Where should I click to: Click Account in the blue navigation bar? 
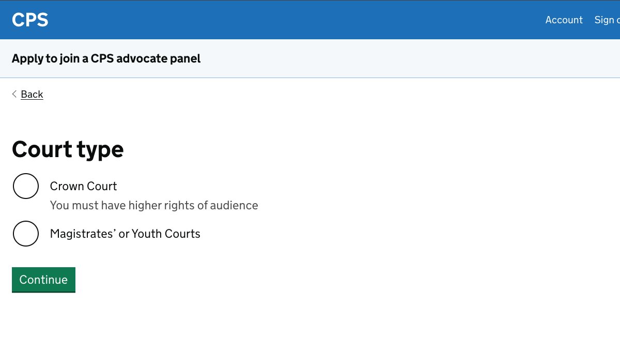(x=564, y=20)
